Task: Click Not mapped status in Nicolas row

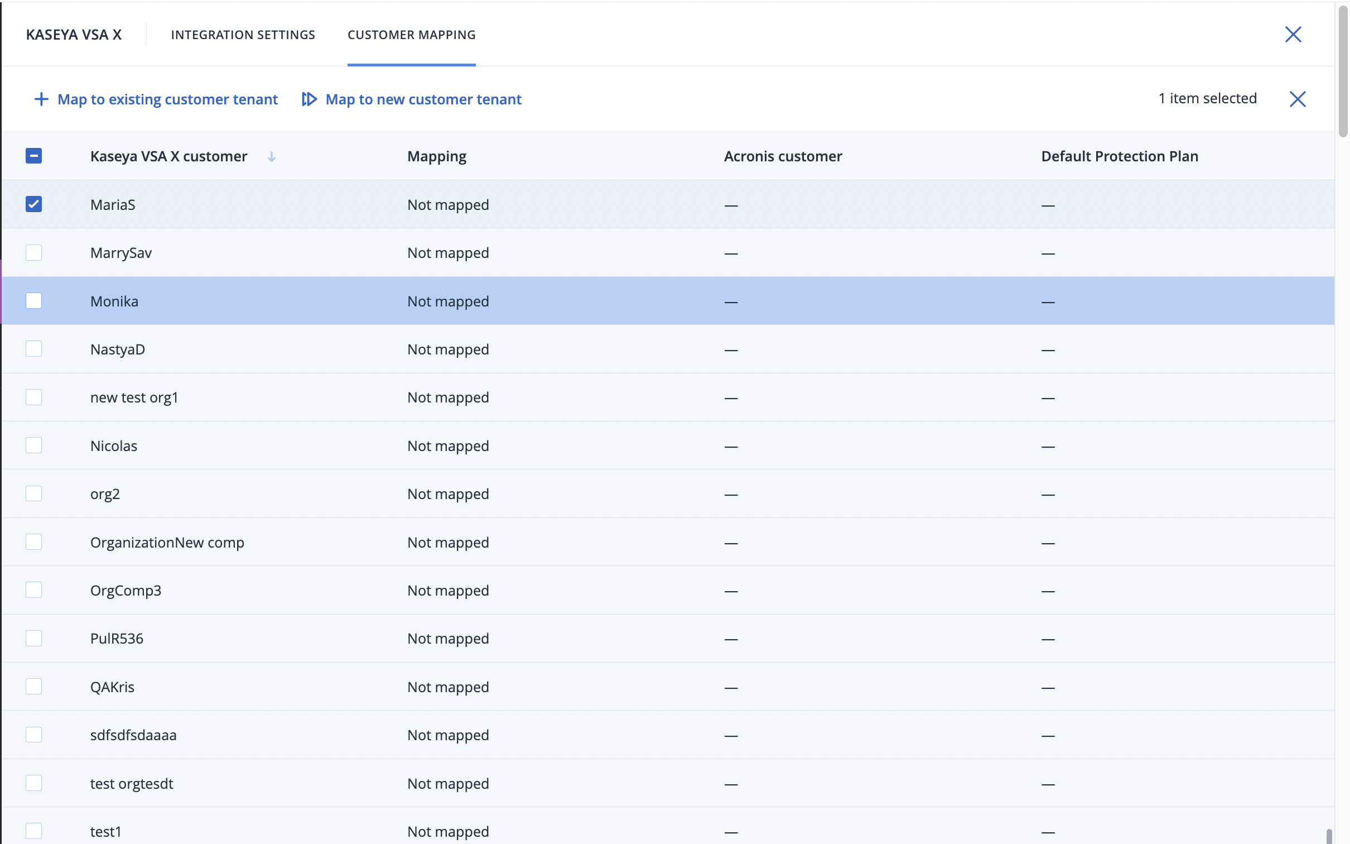Action: (x=448, y=447)
